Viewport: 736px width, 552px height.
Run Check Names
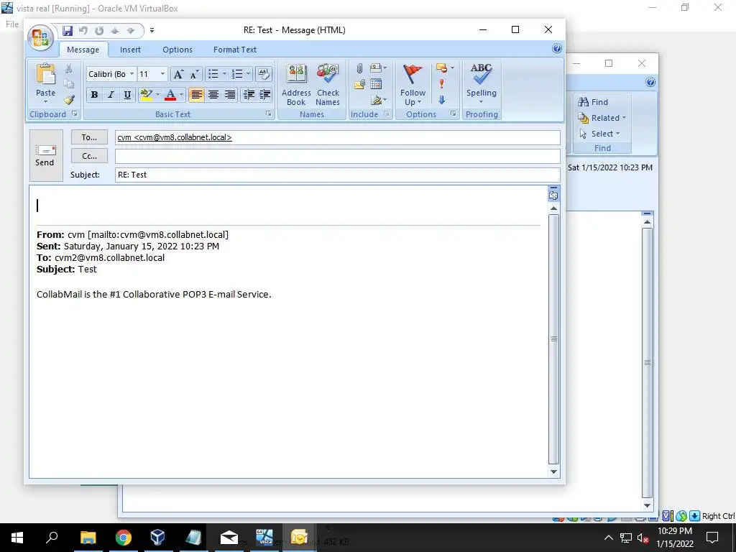[328, 85]
